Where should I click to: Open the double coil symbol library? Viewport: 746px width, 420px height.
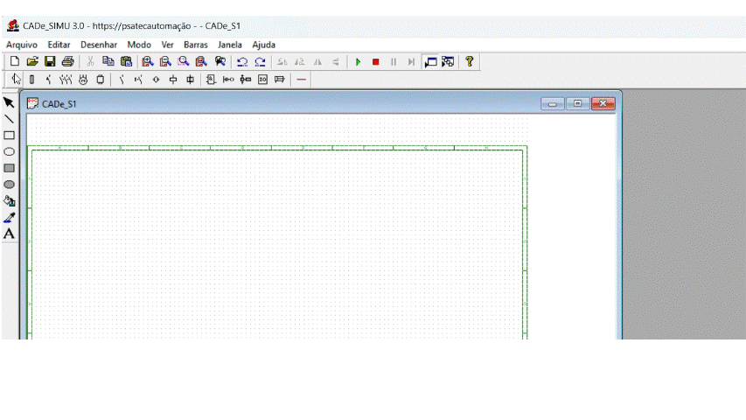pyautogui.click(x=191, y=80)
